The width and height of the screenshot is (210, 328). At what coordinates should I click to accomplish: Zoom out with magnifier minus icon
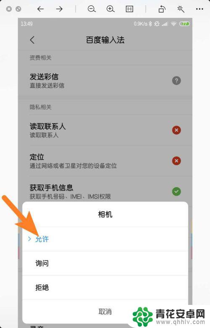pyautogui.click(x=92, y=9)
